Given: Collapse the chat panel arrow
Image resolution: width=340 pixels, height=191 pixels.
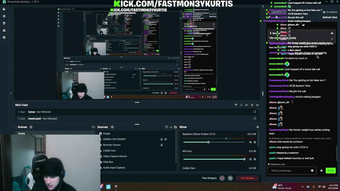Looking at the screenshot, I should pyautogui.click(x=263, y=6).
